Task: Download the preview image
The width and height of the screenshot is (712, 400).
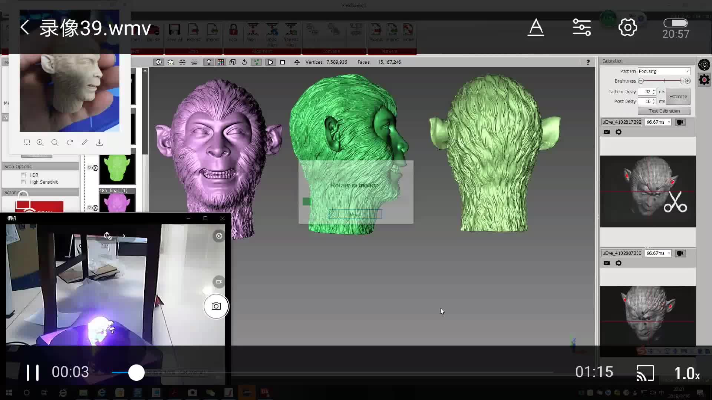Action: pos(99,143)
